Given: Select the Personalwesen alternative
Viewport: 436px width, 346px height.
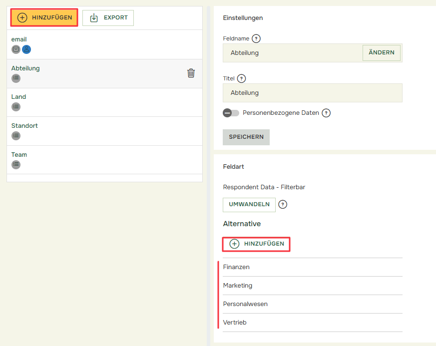Looking at the screenshot, I should click(x=313, y=304).
